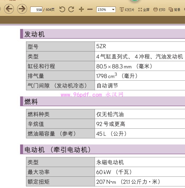Click the 排气量 row label
Viewport: 185px width, 188px height.
pos(36,76)
